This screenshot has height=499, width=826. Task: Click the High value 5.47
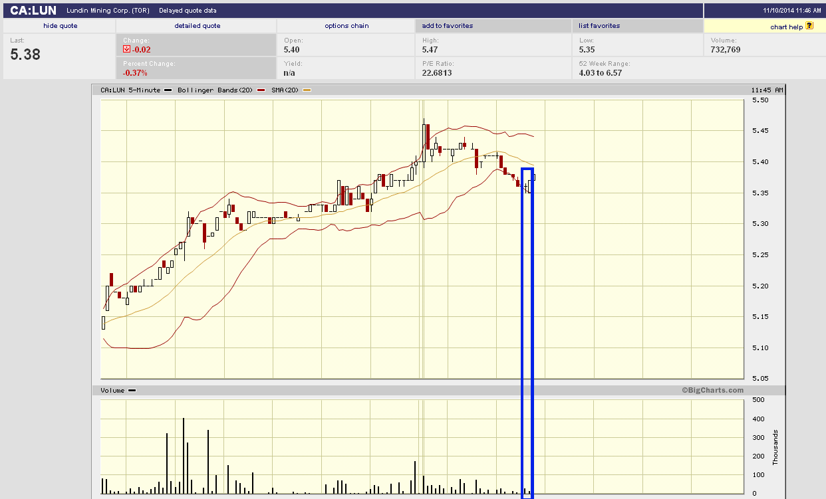pyautogui.click(x=430, y=50)
